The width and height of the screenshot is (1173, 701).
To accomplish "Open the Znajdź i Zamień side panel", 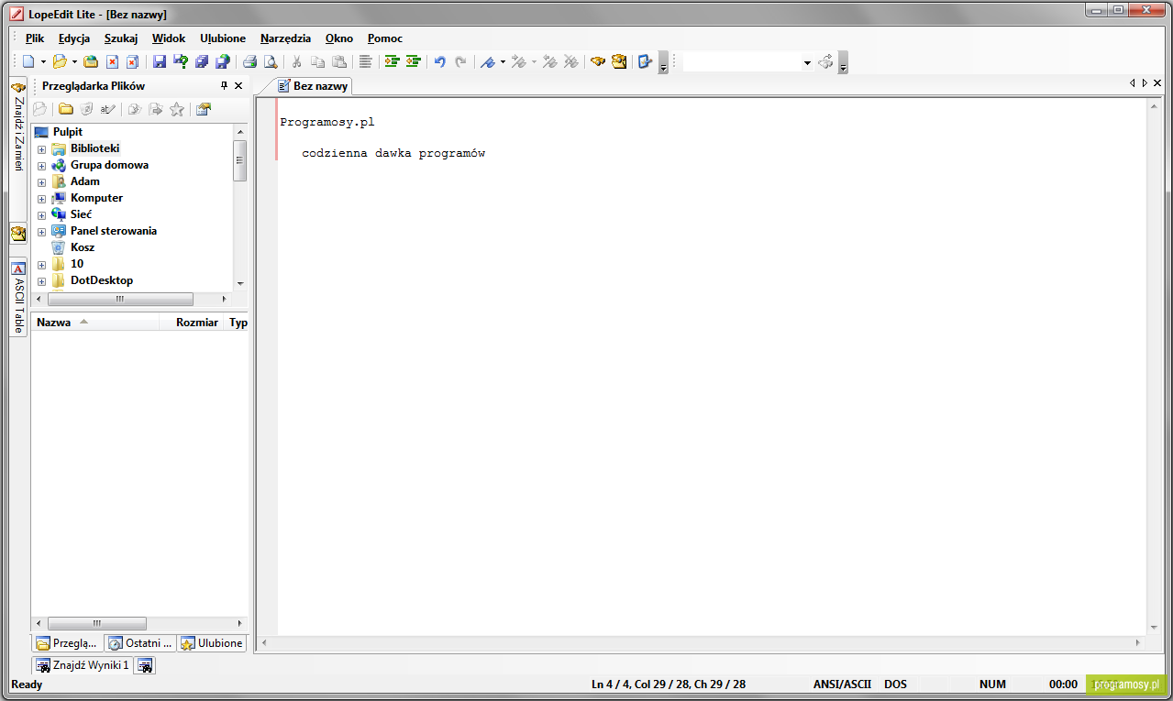I will 18,126.
